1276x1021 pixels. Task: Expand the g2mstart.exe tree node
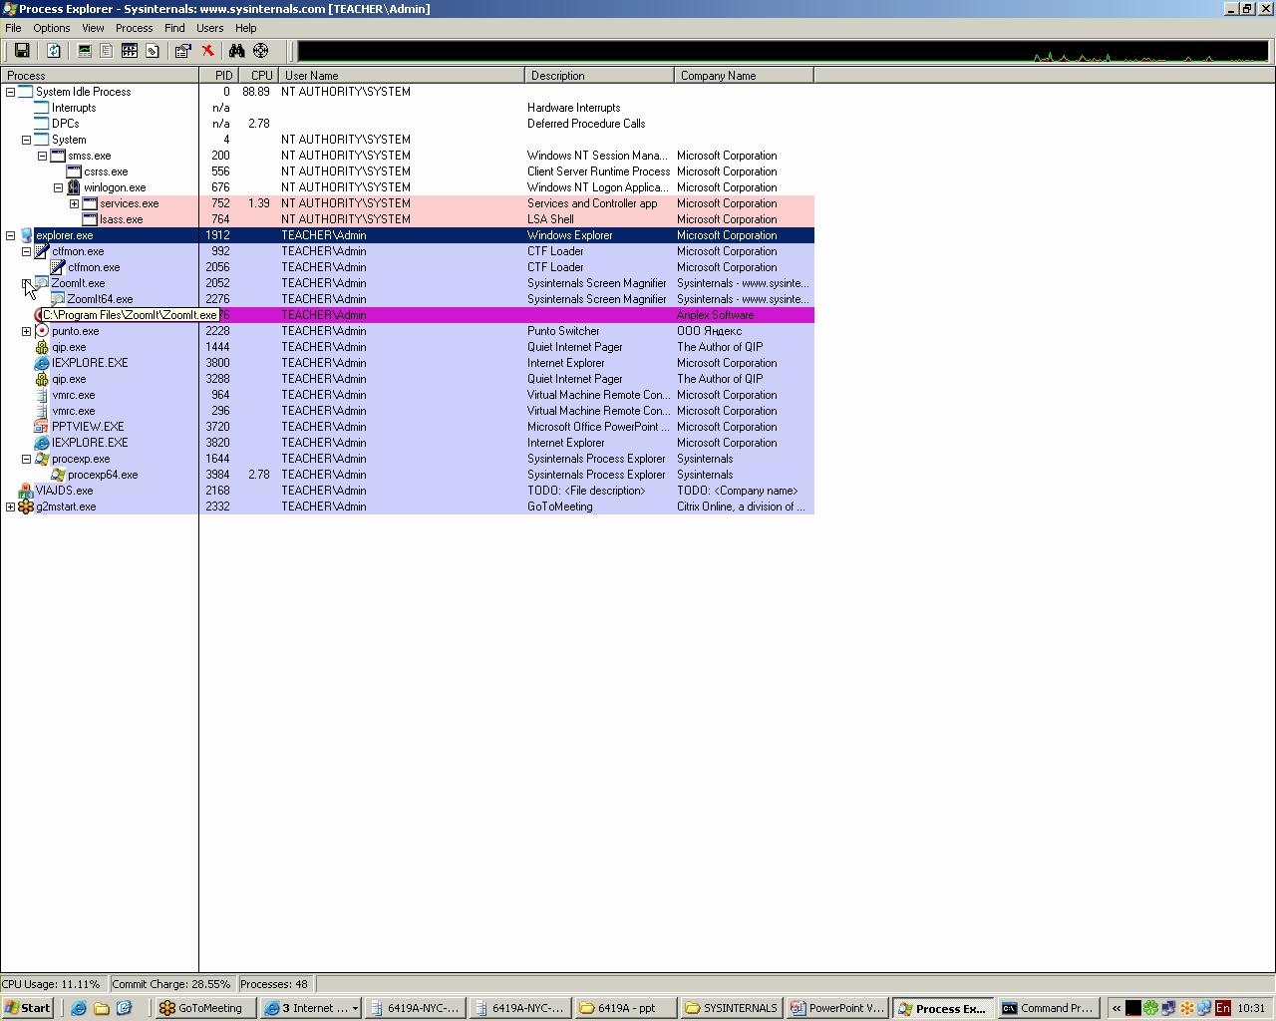click(x=11, y=507)
